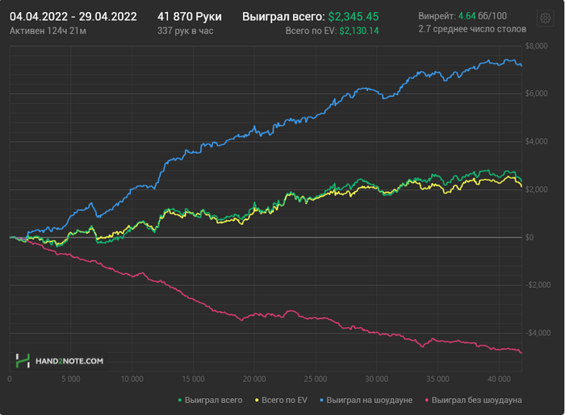Click the 'Выиграл всего:' header label
Viewport: 565px width, 415px height.
coord(283,17)
